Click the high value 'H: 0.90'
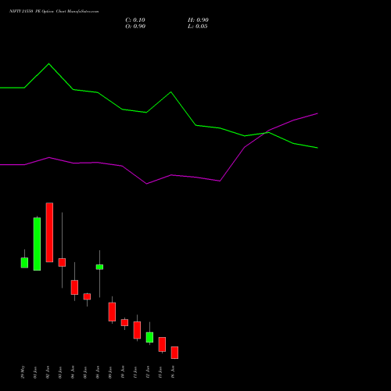391x391 pixels. click(x=198, y=20)
